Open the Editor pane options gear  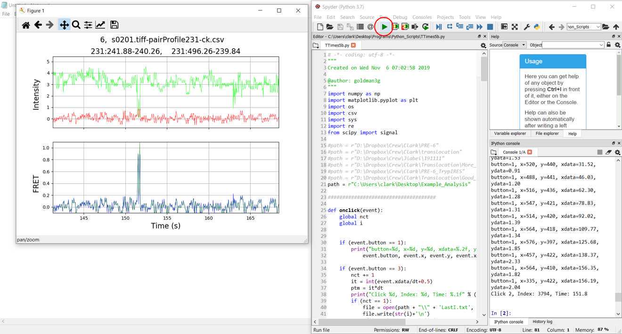(x=483, y=45)
